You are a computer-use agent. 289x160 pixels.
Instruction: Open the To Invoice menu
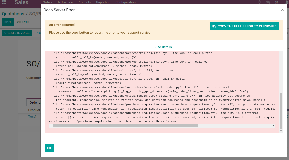(x=65, y=2)
